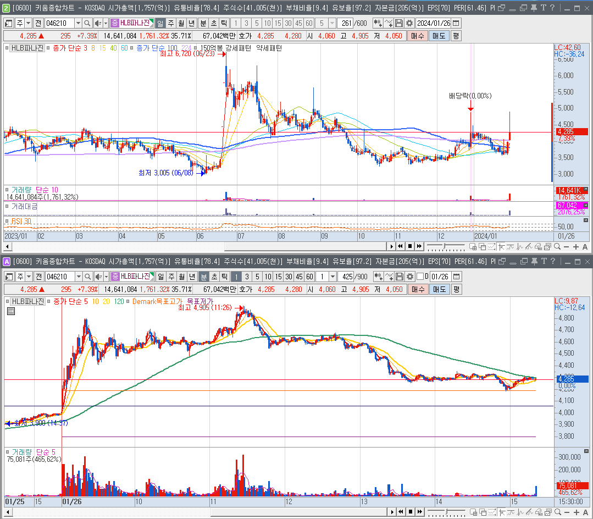Click the small grid table icon inside the bottom chart
The image size is (593, 519).
(x=11, y=311)
